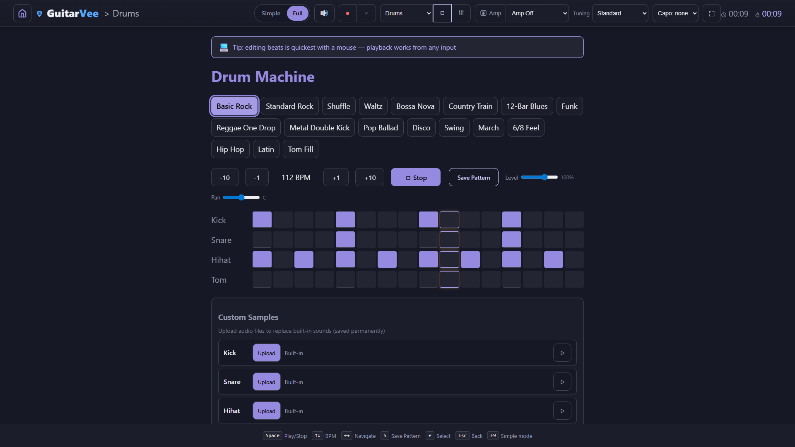The height and width of the screenshot is (447, 795).
Task: Toggle the Amp button
Action: tap(491, 13)
